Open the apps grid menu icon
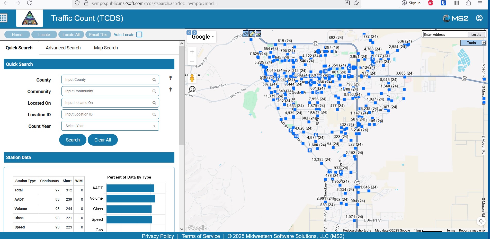Screen dimensions: 490x239 (x=3, y=18)
